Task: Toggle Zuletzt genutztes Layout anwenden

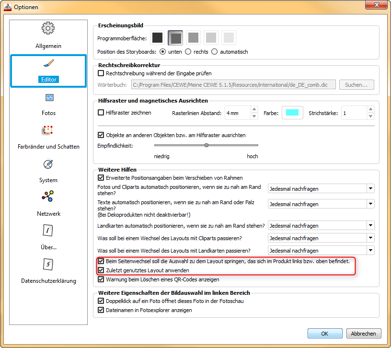Action: [x=101, y=270]
